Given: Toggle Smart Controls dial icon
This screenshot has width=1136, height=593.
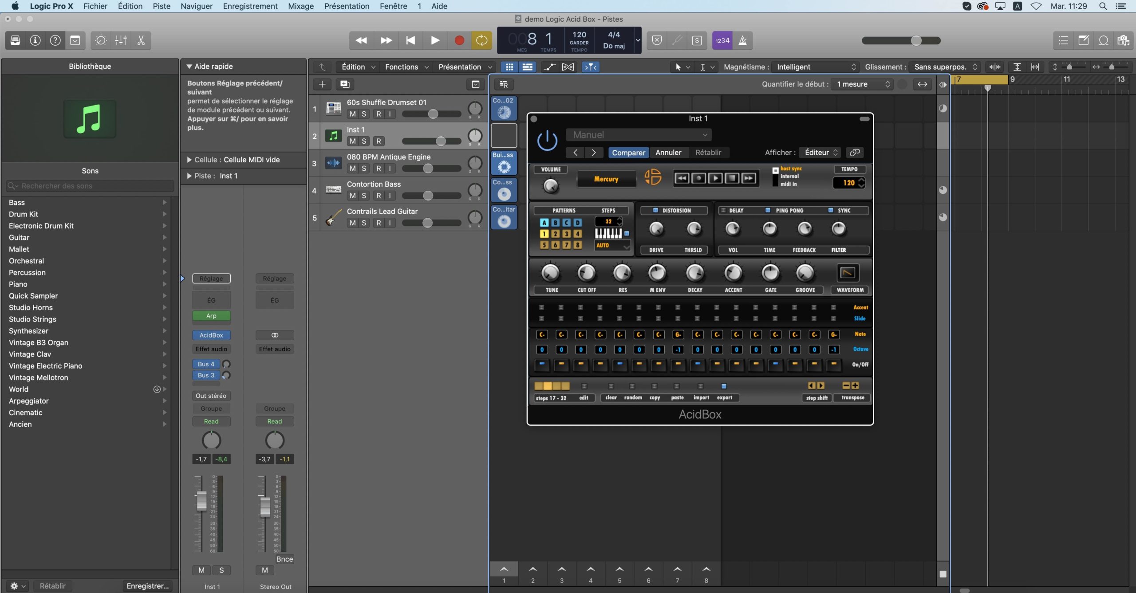Looking at the screenshot, I should point(101,40).
